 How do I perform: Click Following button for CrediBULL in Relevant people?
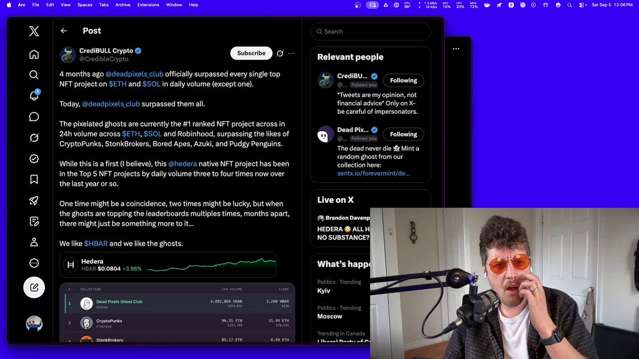(404, 80)
